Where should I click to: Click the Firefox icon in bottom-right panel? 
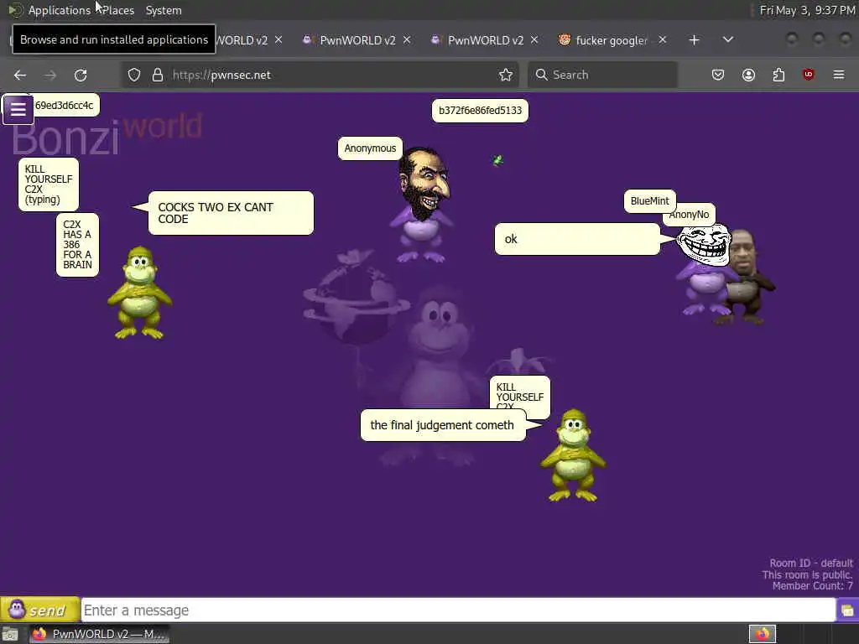762,634
